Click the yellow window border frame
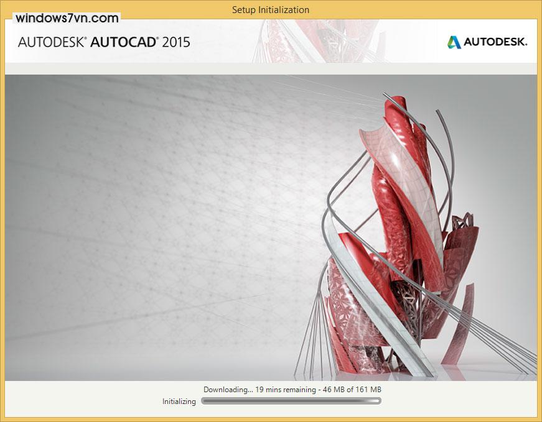542x422 pixels. [2, 218]
